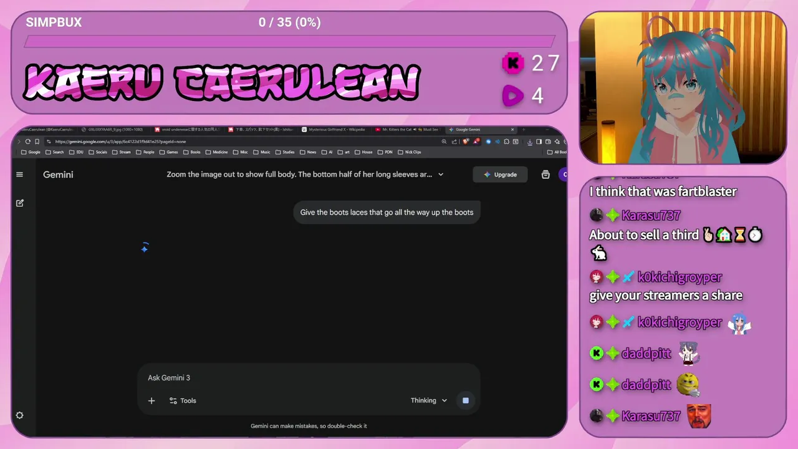Click the streamer avatar webcam view
798x449 pixels.
(x=683, y=88)
